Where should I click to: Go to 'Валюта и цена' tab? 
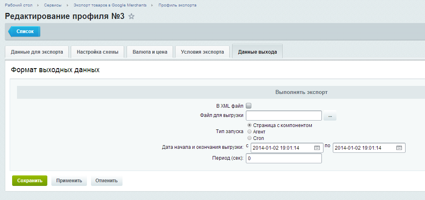point(150,52)
